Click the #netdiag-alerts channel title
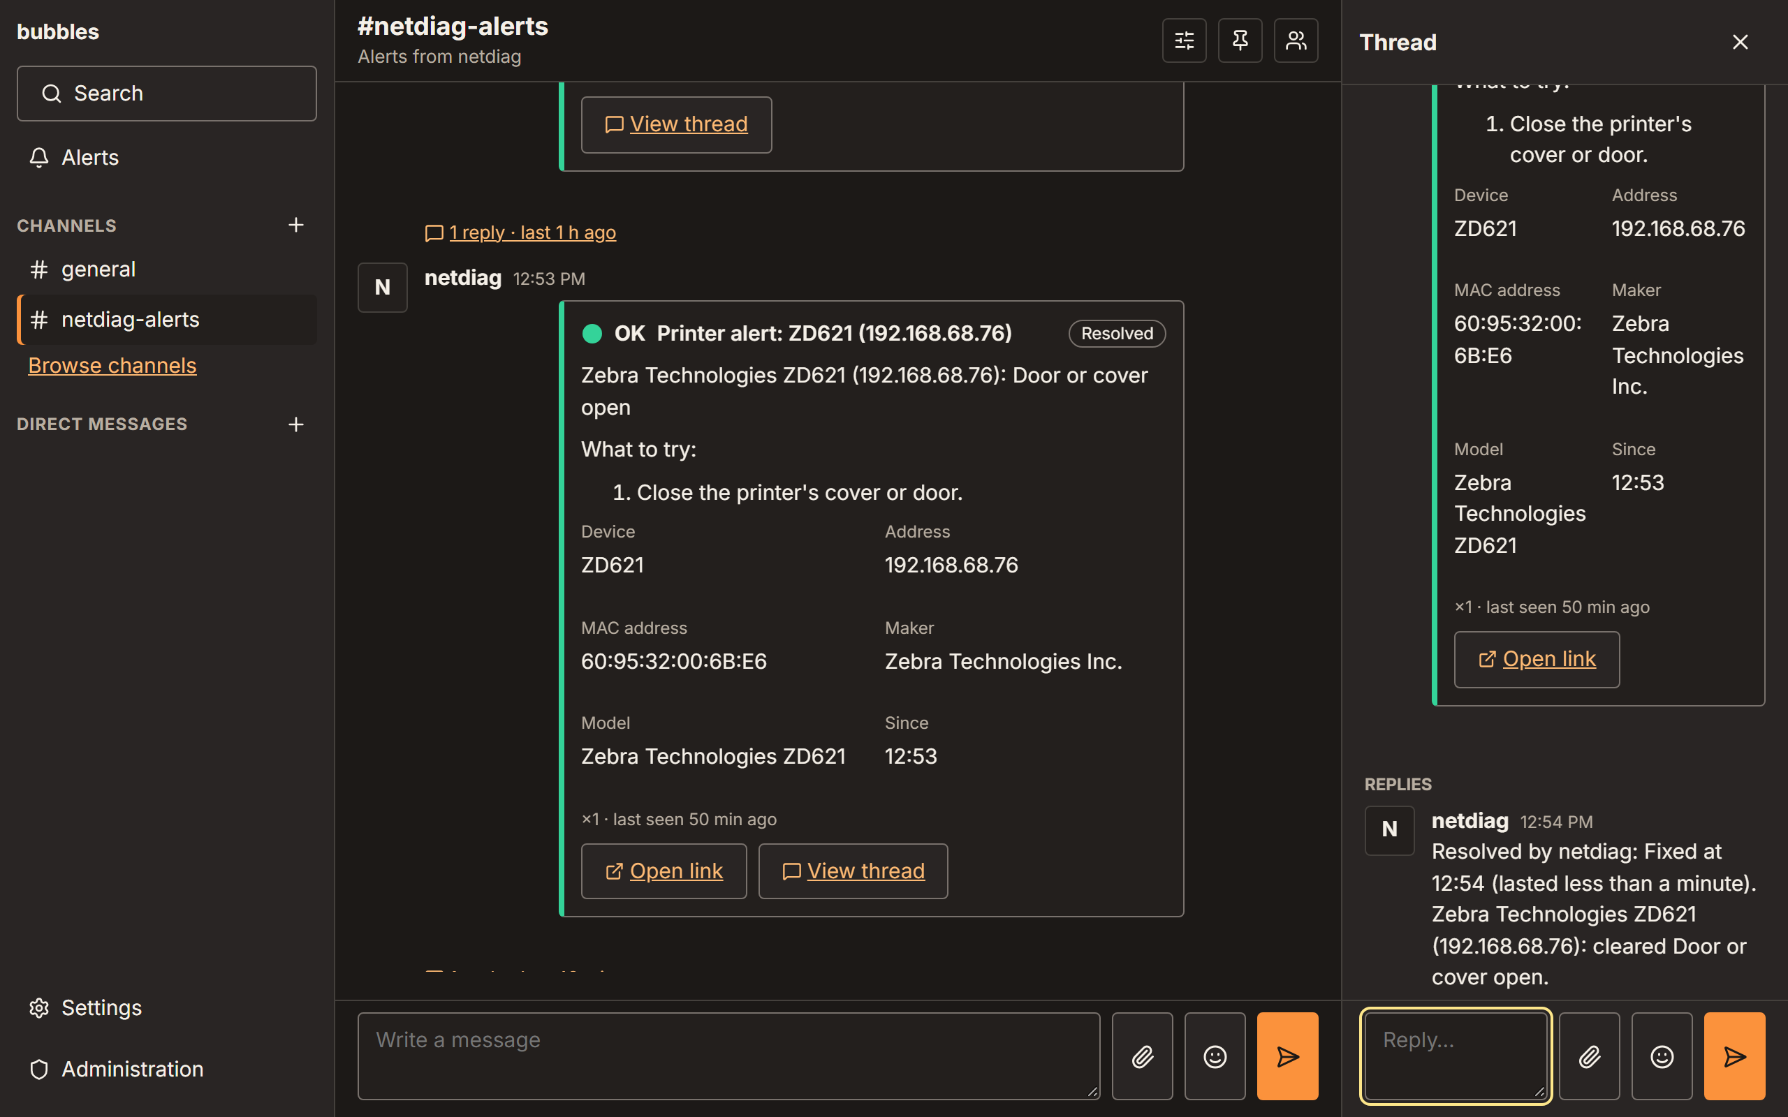 coord(453,27)
